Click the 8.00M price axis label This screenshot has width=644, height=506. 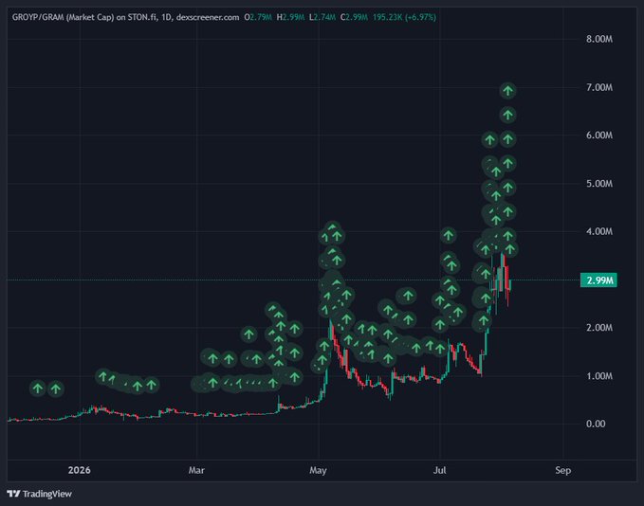[x=599, y=39]
